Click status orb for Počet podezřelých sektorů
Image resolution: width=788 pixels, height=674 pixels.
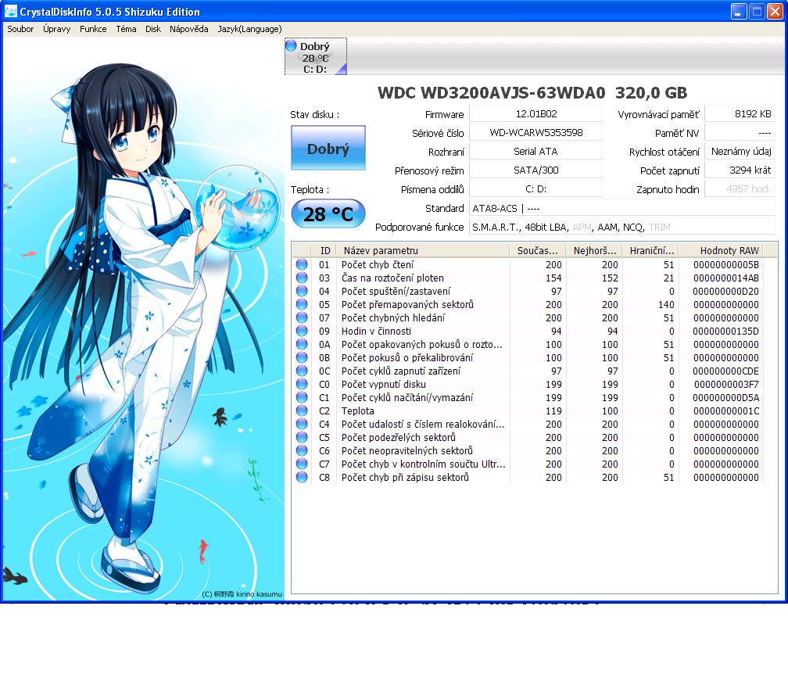pyautogui.click(x=302, y=438)
